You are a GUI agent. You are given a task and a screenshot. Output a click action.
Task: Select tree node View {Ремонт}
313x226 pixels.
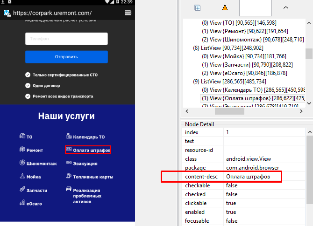click(245, 31)
